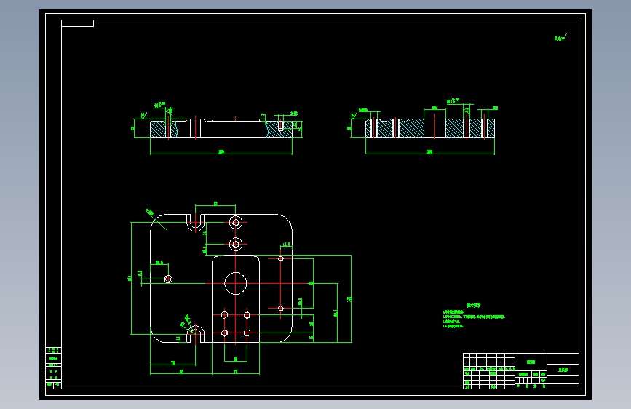
Task: Select the overall length dimension under left section view
Action: coord(221,153)
